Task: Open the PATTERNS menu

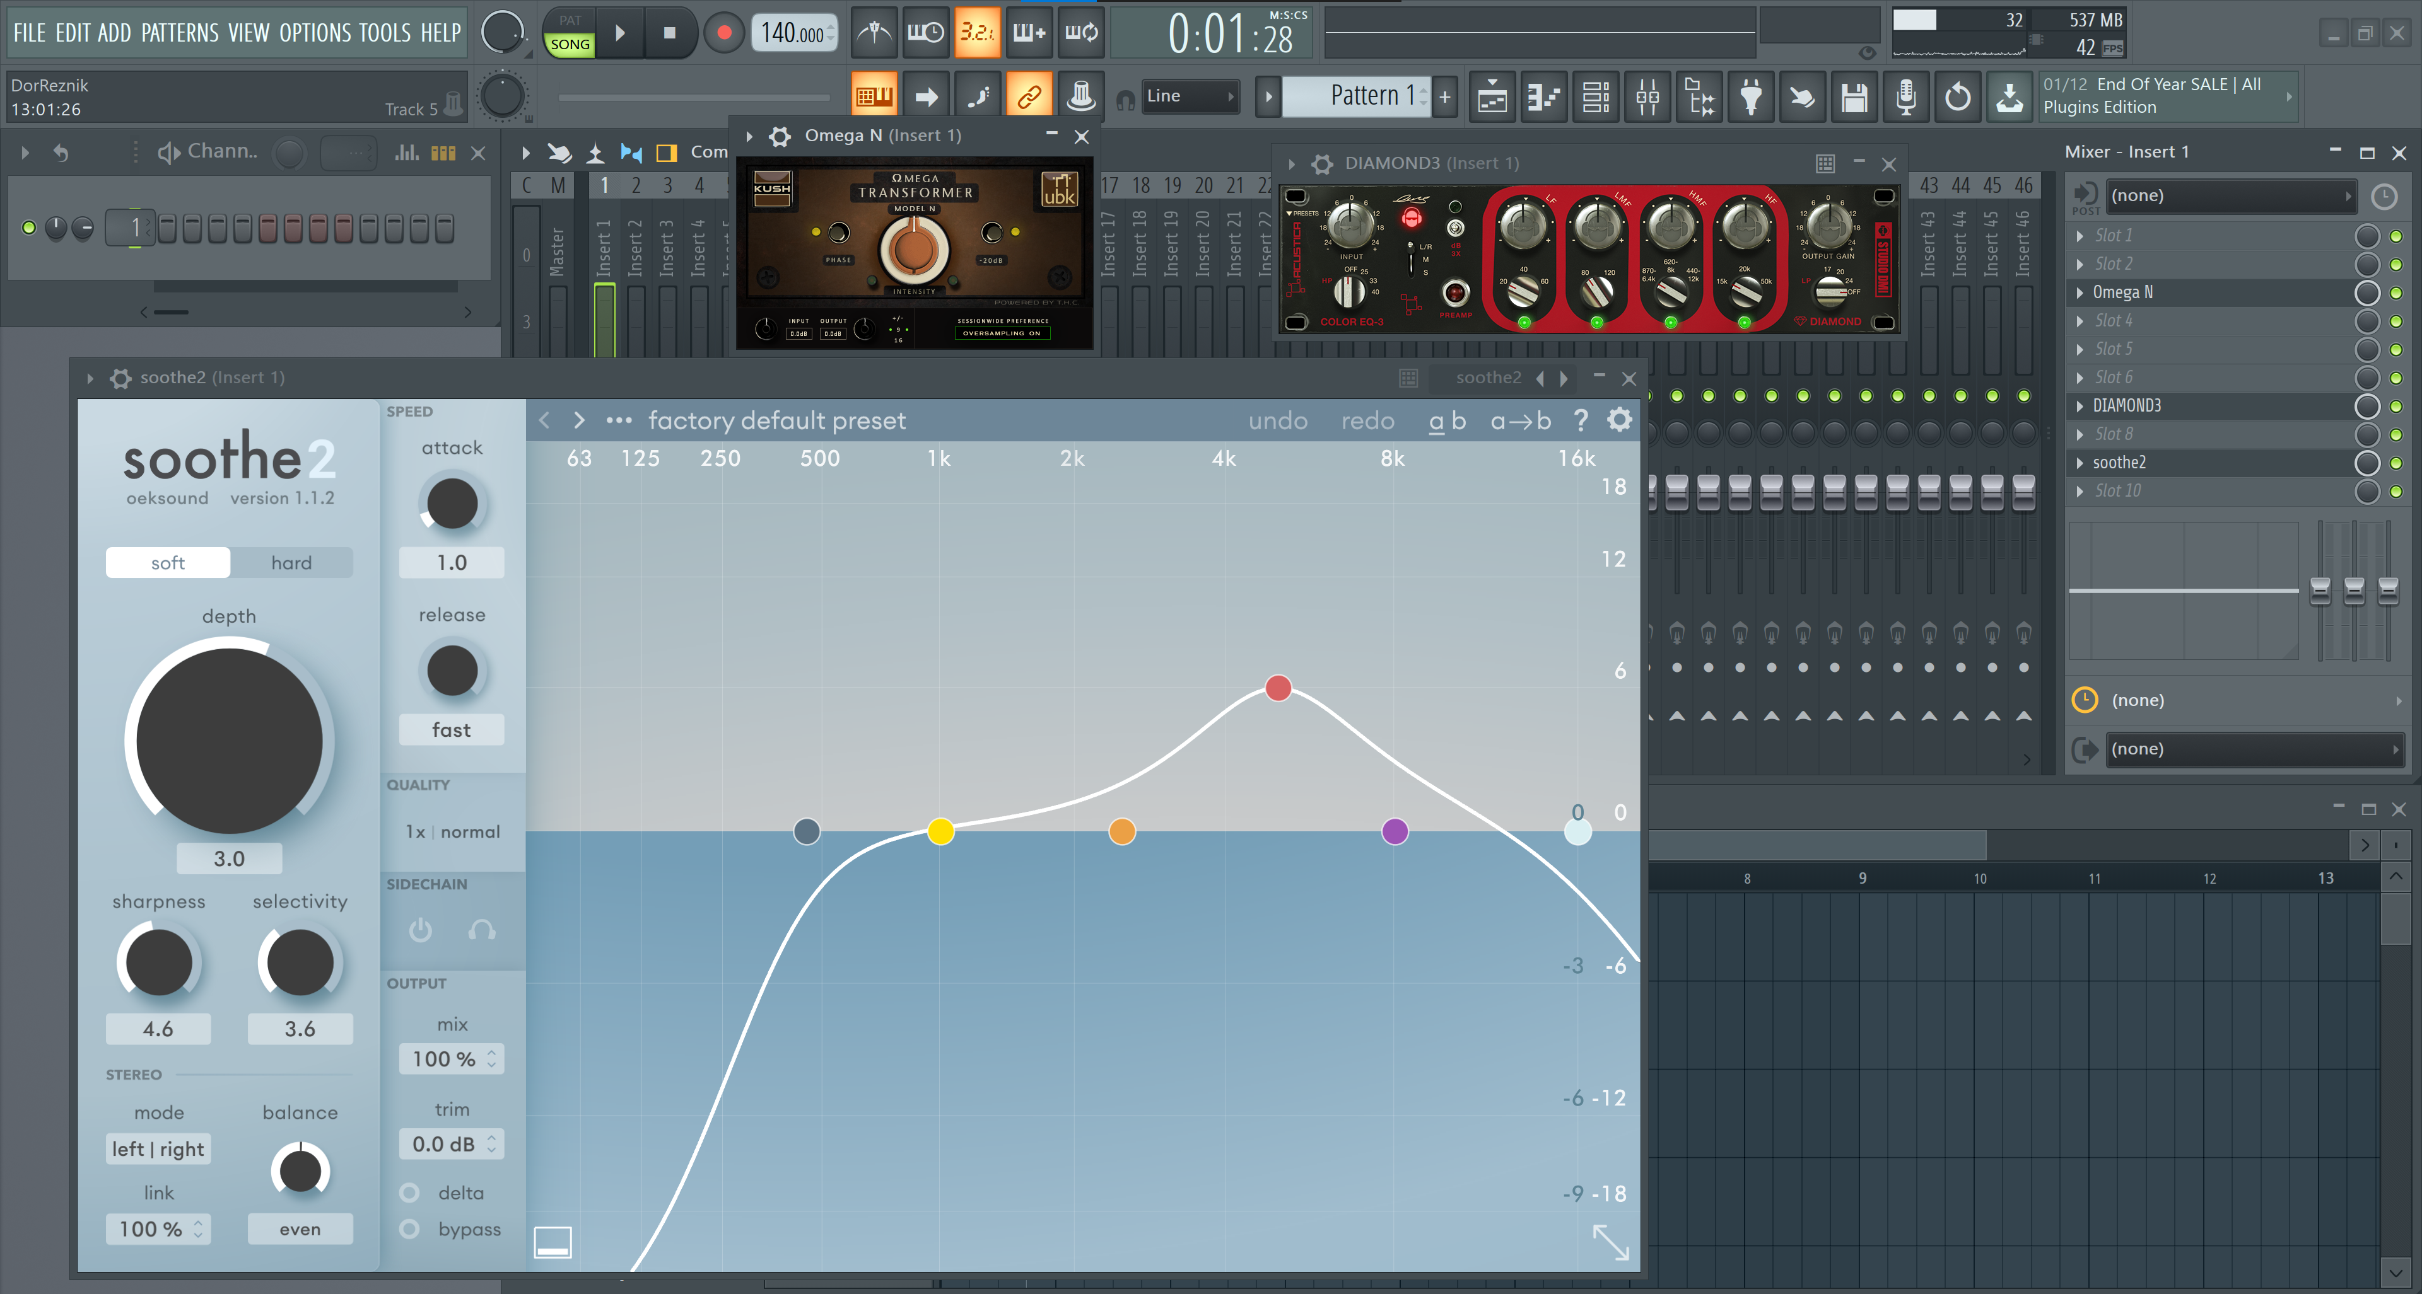Action: (x=180, y=33)
